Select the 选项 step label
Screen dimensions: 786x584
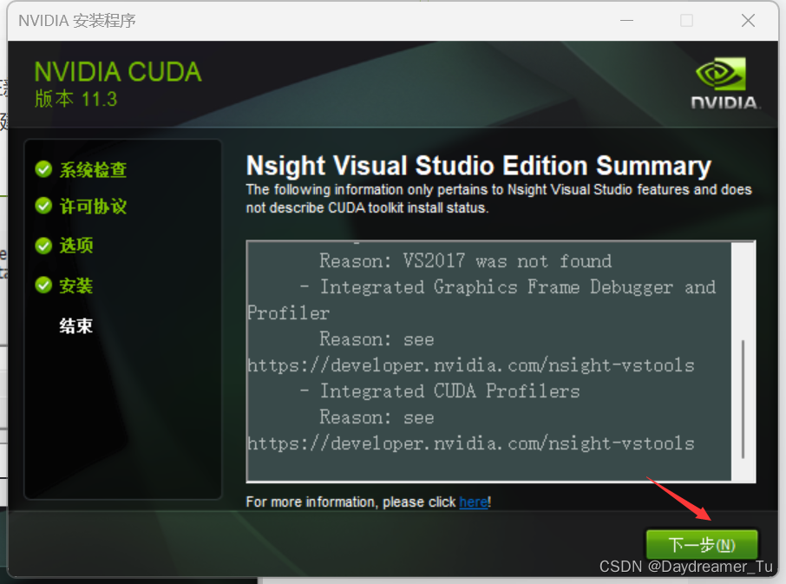[76, 246]
